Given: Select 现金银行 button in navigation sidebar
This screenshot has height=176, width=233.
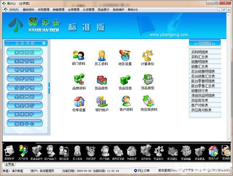Looking at the screenshot, I should click(x=25, y=105).
